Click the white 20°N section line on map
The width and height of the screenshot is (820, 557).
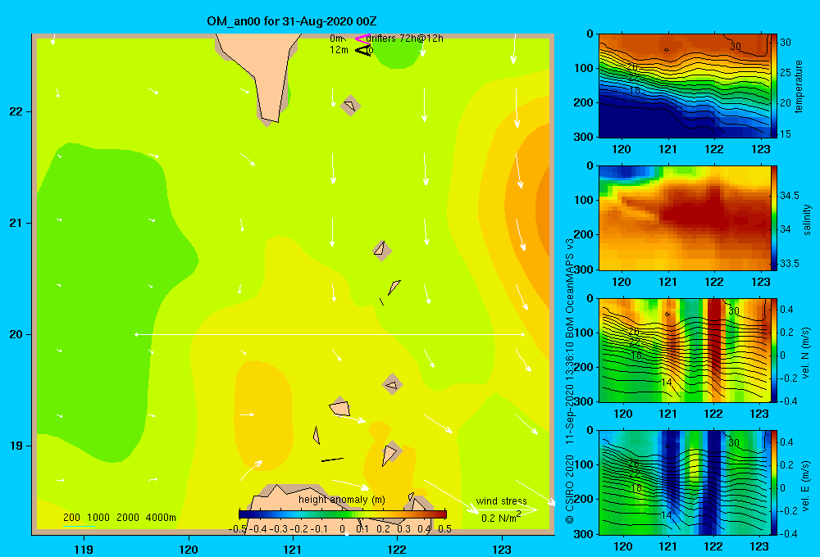[x=330, y=334]
